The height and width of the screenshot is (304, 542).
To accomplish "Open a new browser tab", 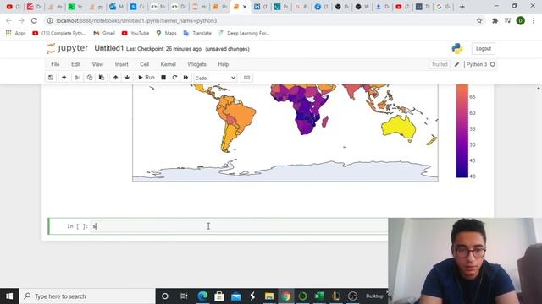I will (x=462, y=7).
